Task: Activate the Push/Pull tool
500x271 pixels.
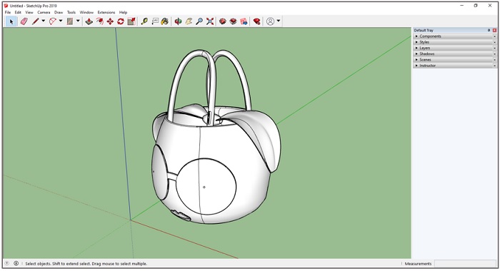Action: point(89,21)
